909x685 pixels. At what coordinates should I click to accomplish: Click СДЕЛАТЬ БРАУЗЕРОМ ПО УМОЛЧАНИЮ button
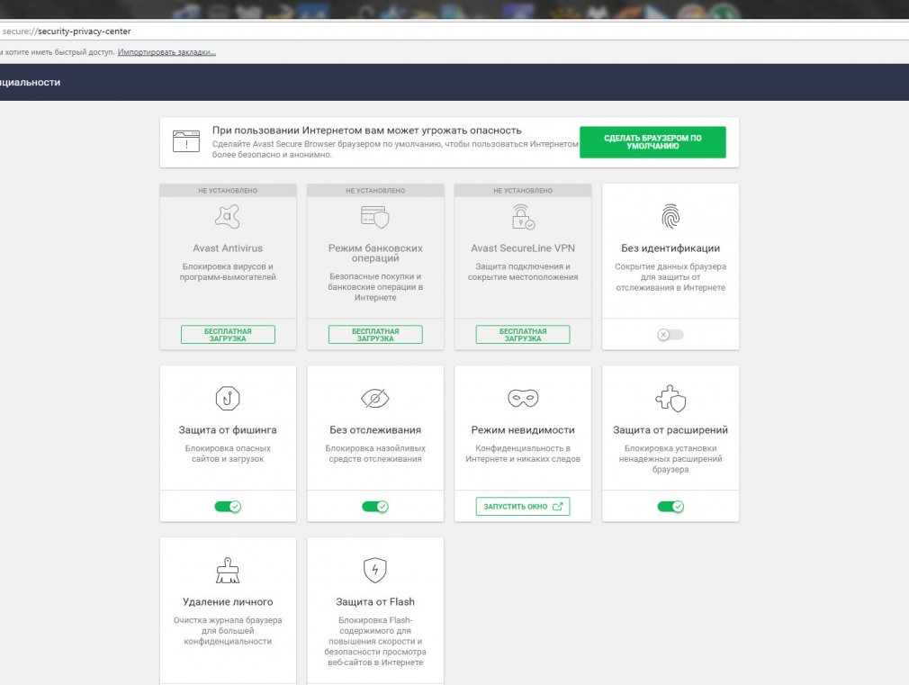point(652,142)
